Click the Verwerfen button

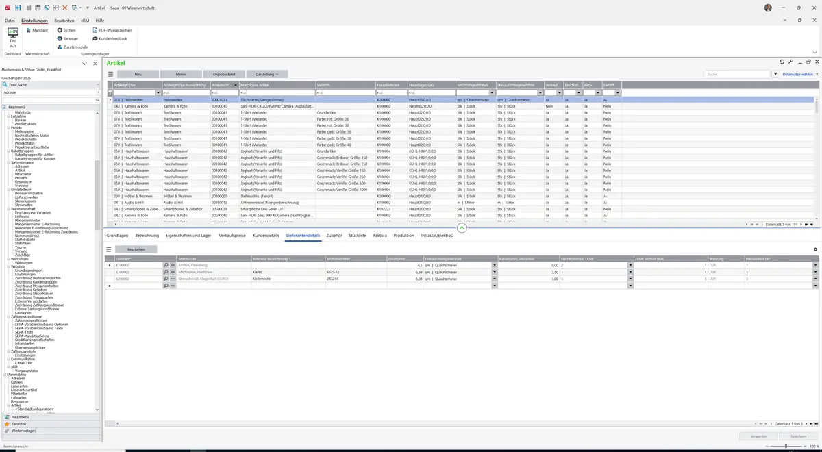[758, 436]
